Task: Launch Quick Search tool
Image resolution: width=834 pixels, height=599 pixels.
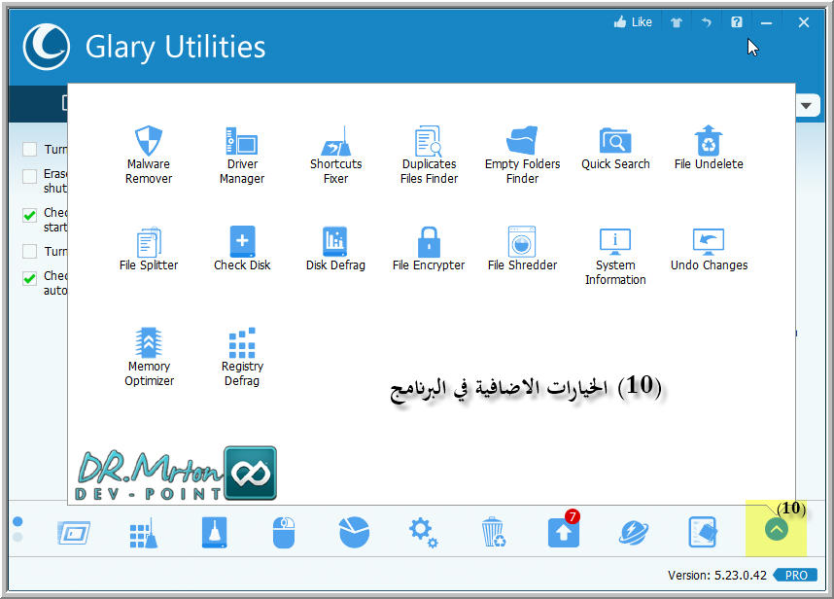Action: 615,149
